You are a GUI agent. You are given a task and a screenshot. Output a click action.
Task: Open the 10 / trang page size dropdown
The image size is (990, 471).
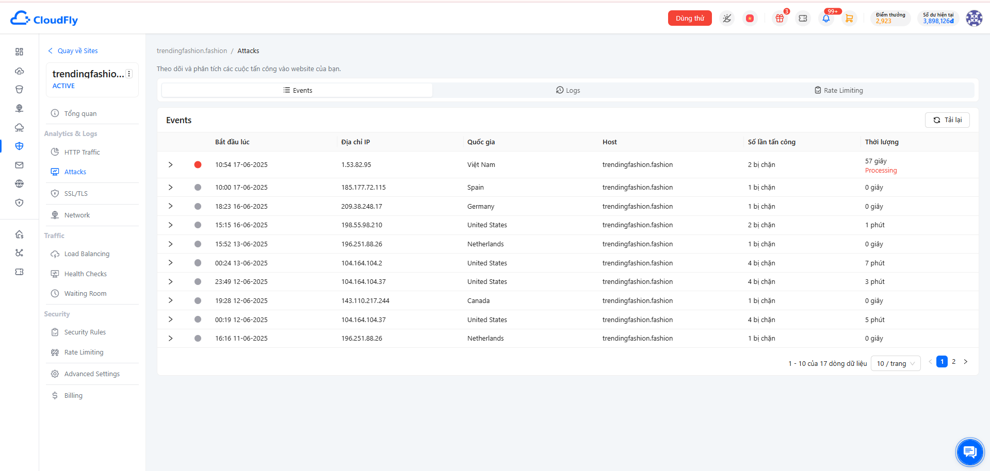(896, 363)
